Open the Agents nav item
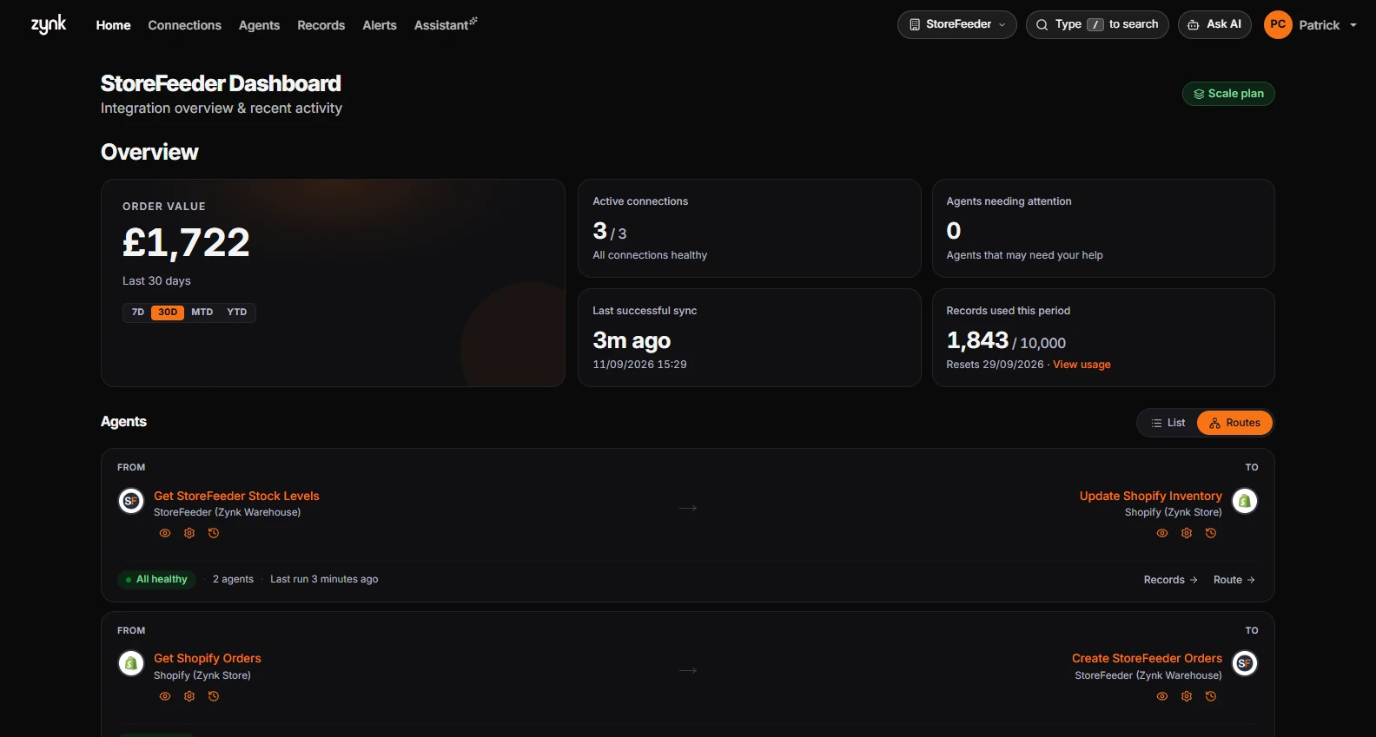1376x737 pixels. (x=259, y=25)
